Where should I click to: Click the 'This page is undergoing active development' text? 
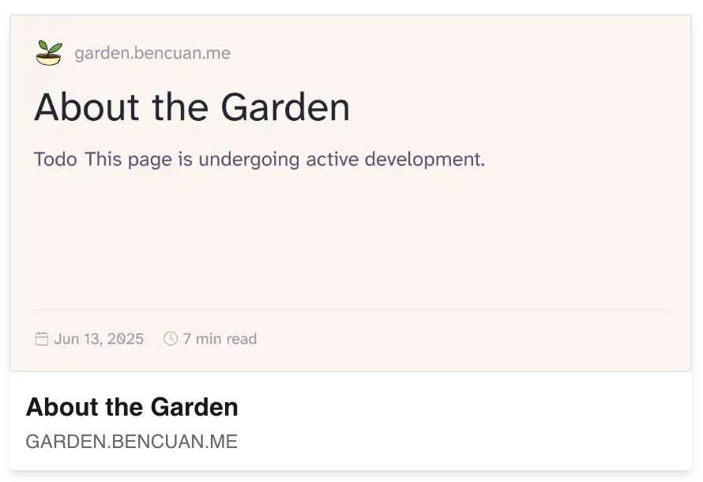pyautogui.click(x=284, y=160)
